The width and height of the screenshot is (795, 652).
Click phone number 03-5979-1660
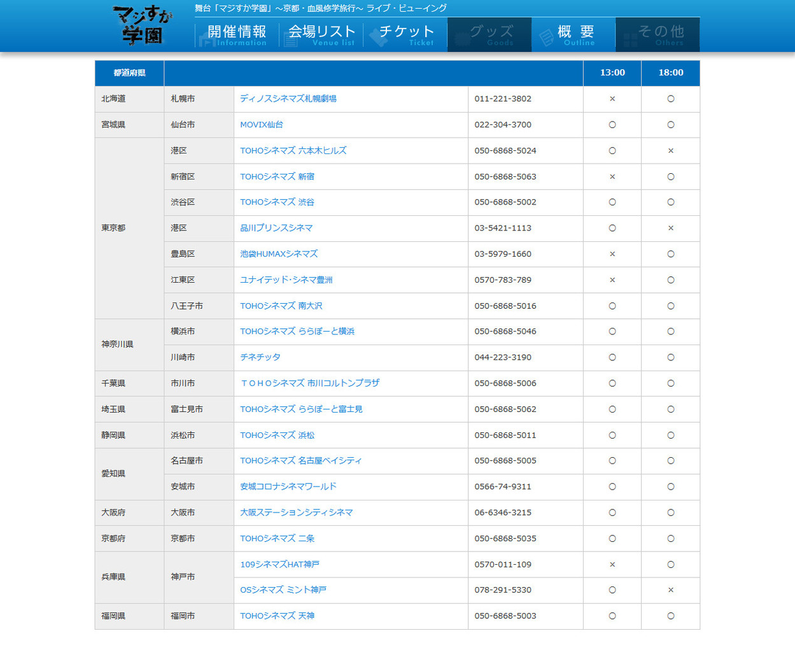[x=503, y=253]
